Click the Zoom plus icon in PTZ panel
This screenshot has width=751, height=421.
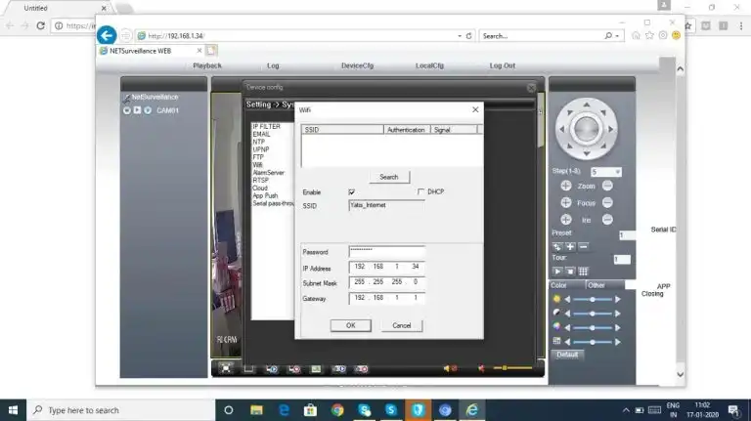(x=565, y=186)
